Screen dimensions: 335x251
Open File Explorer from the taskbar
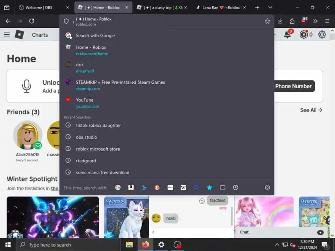(129, 244)
